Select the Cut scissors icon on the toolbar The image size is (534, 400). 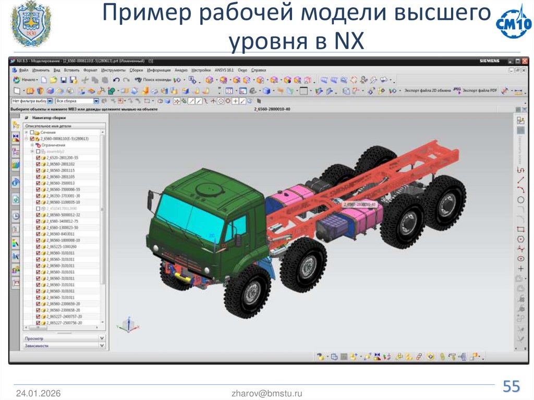[85, 79]
